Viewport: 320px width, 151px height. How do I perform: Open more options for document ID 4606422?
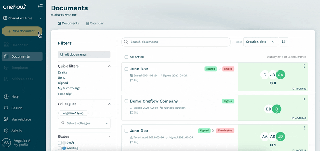(x=304, y=66)
